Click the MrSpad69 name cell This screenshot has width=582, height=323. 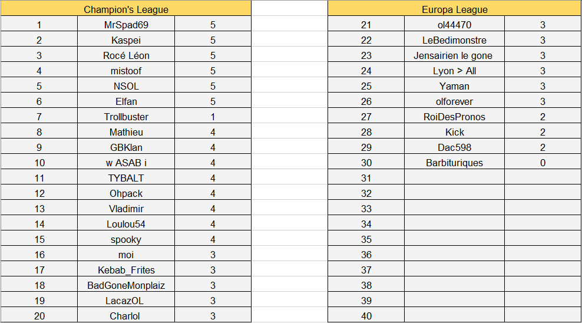[126, 24]
